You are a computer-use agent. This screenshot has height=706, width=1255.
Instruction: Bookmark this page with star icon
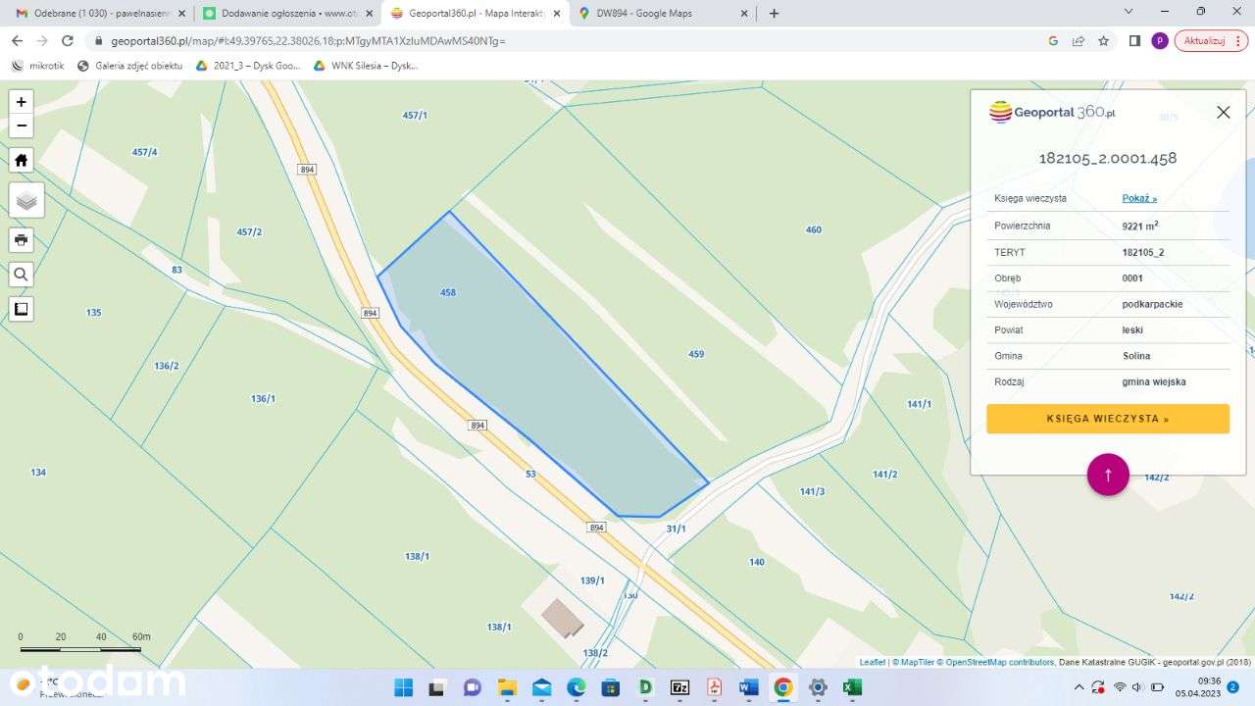coord(1104,41)
